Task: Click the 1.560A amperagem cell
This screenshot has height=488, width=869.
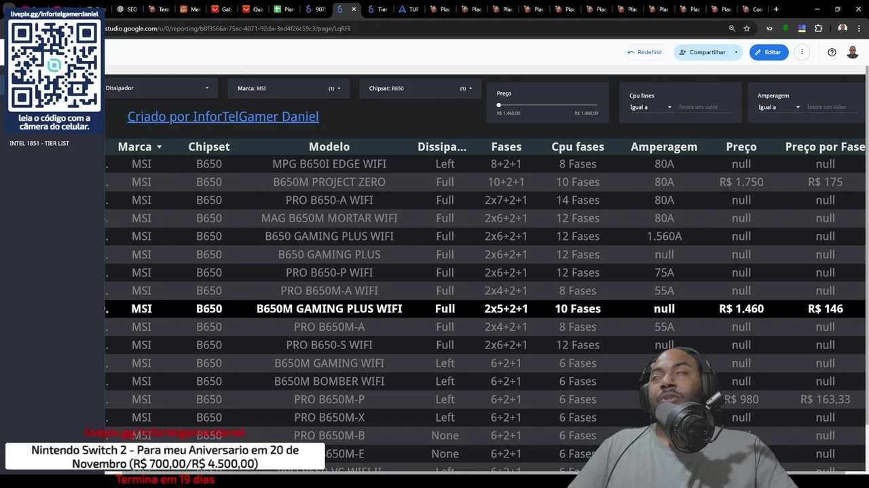Action: 664,237
